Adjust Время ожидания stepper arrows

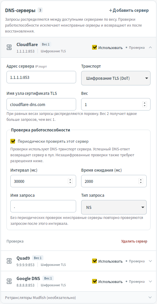141,181
